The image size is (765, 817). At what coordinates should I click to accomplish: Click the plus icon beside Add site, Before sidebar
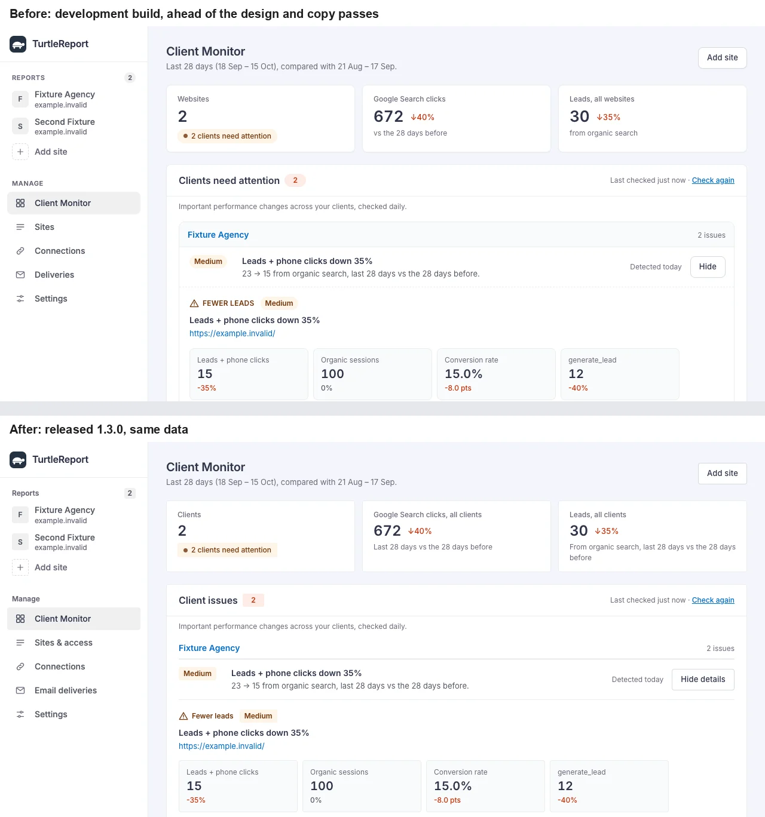pos(20,152)
